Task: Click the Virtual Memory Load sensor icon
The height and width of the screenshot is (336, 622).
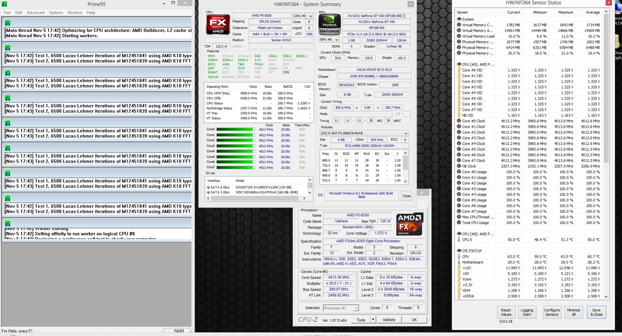Action: 459,36
